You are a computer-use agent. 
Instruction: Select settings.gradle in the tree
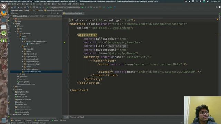pyautogui.click(x=22, y=112)
